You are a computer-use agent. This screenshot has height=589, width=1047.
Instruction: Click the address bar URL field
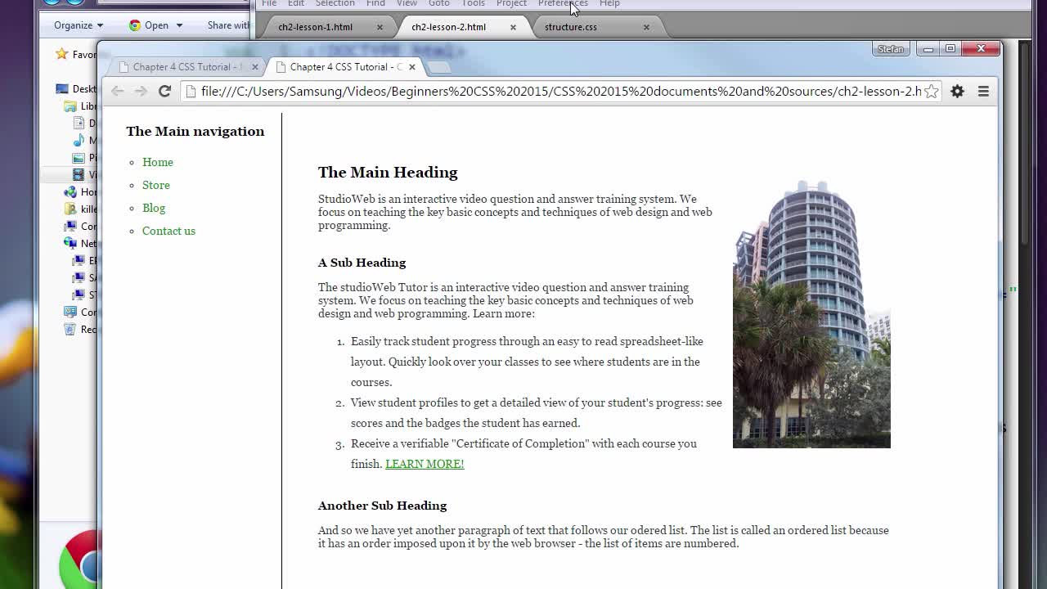coord(561,91)
